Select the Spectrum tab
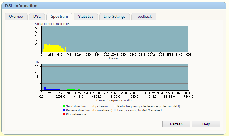 59,17
